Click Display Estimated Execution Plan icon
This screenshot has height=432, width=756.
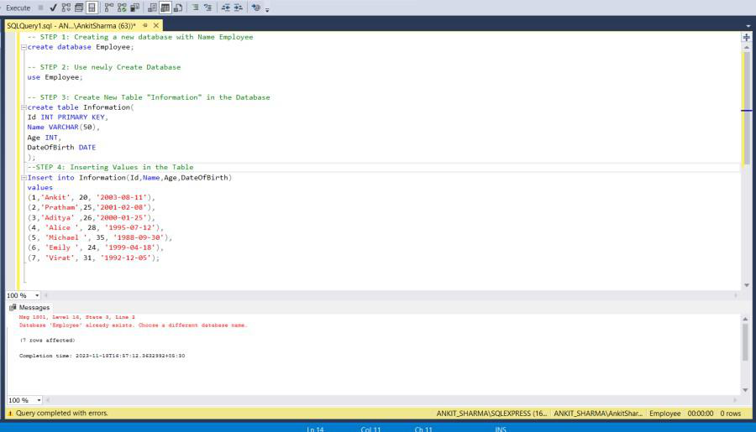tap(65, 8)
